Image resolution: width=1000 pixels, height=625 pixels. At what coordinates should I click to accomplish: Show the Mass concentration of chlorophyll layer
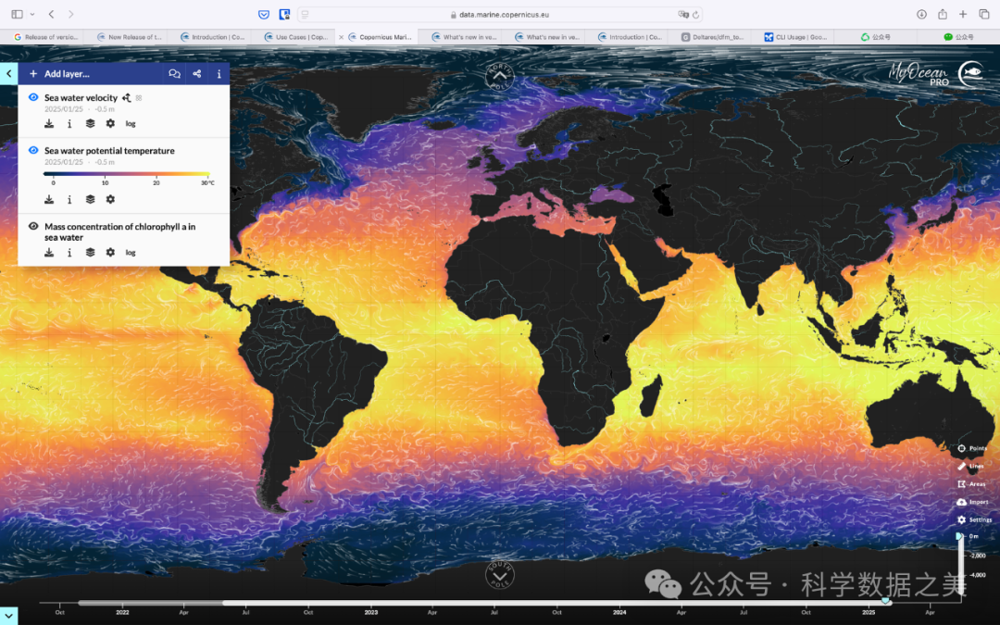point(33,226)
